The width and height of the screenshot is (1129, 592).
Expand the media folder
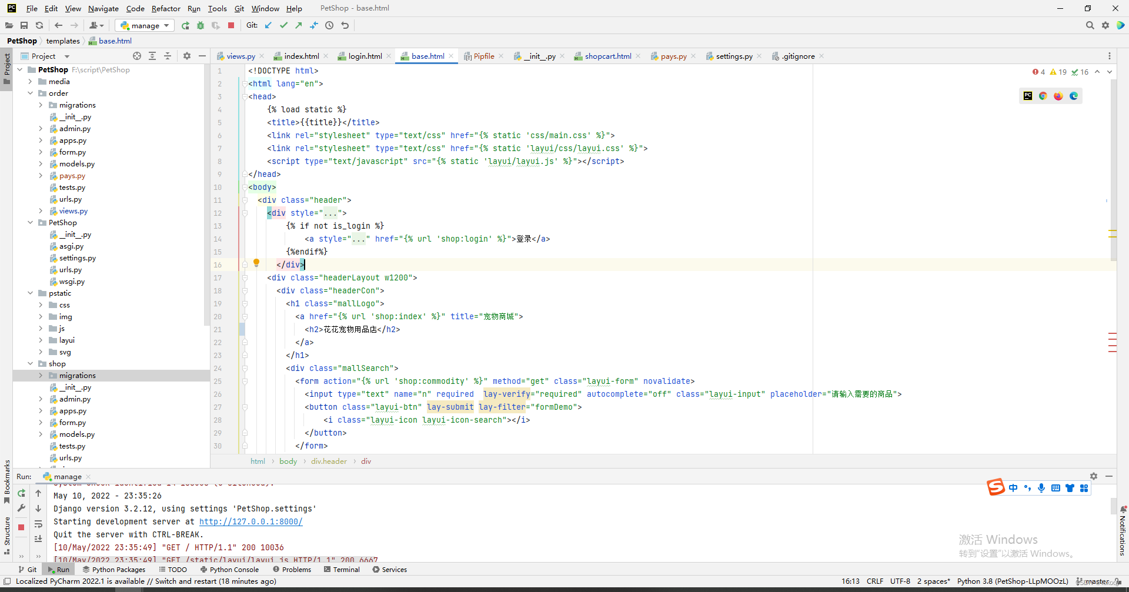click(x=31, y=82)
